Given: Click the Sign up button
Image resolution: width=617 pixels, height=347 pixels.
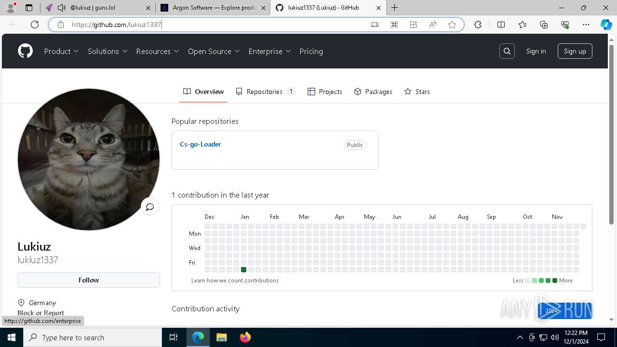Looking at the screenshot, I should (x=575, y=51).
